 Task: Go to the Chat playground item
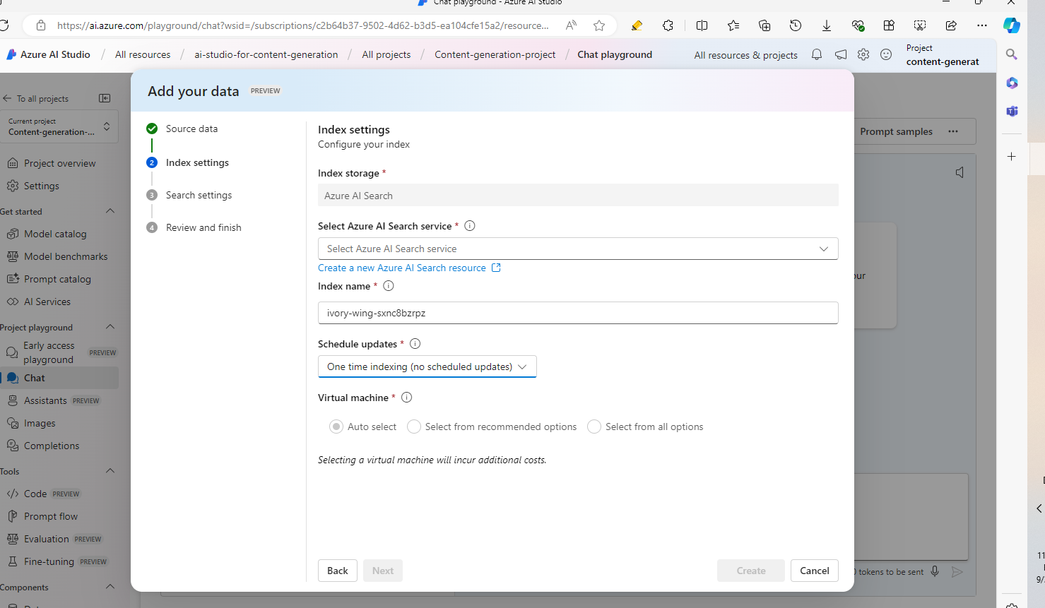(x=59, y=378)
